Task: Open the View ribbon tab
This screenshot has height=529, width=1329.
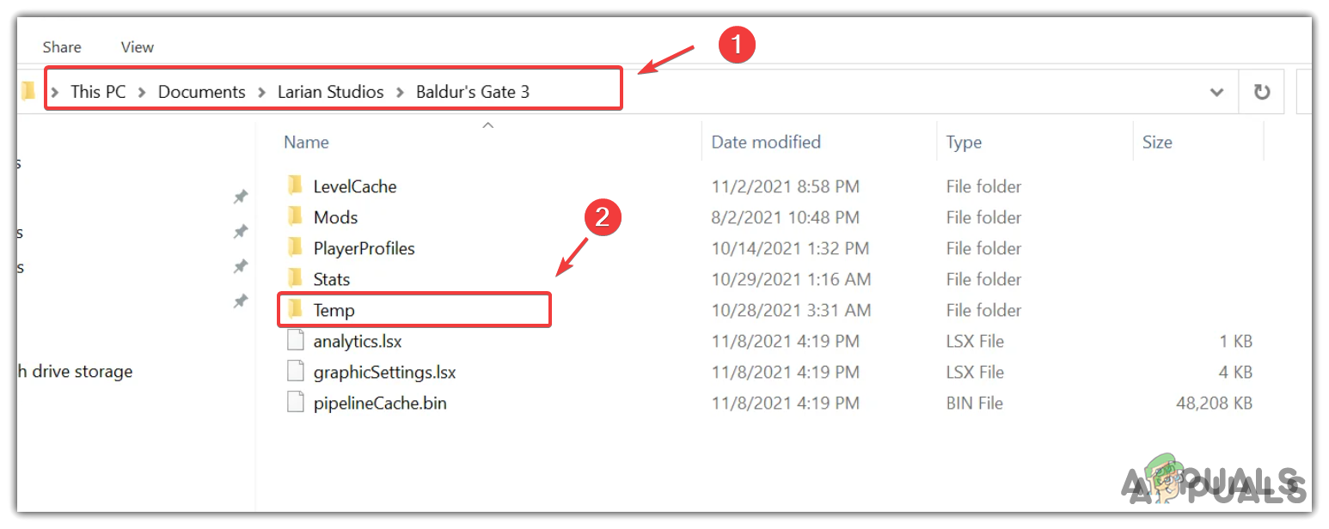Action: tap(138, 47)
